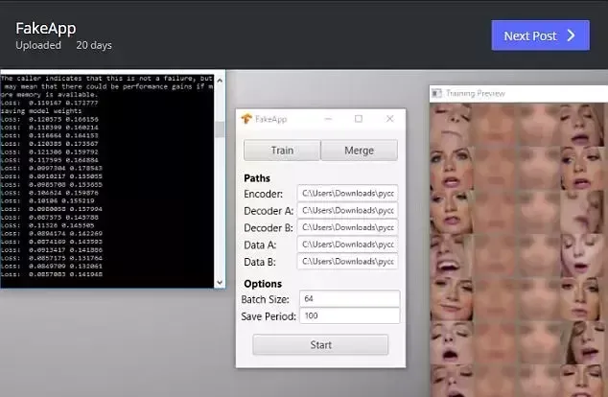608x397 pixels.
Task: Click the top-left face thumbnail in Training Preview
Action: 451,125
